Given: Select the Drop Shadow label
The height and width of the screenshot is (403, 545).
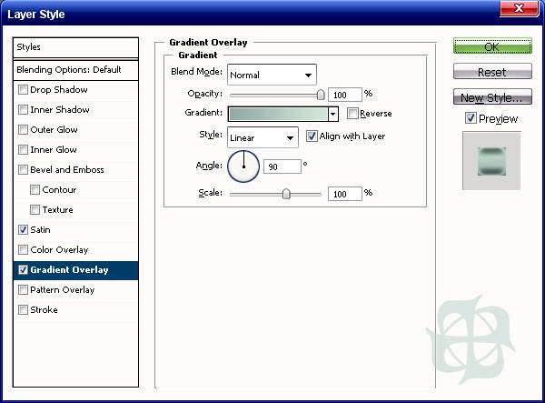Looking at the screenshot, I should pos(59,90).
